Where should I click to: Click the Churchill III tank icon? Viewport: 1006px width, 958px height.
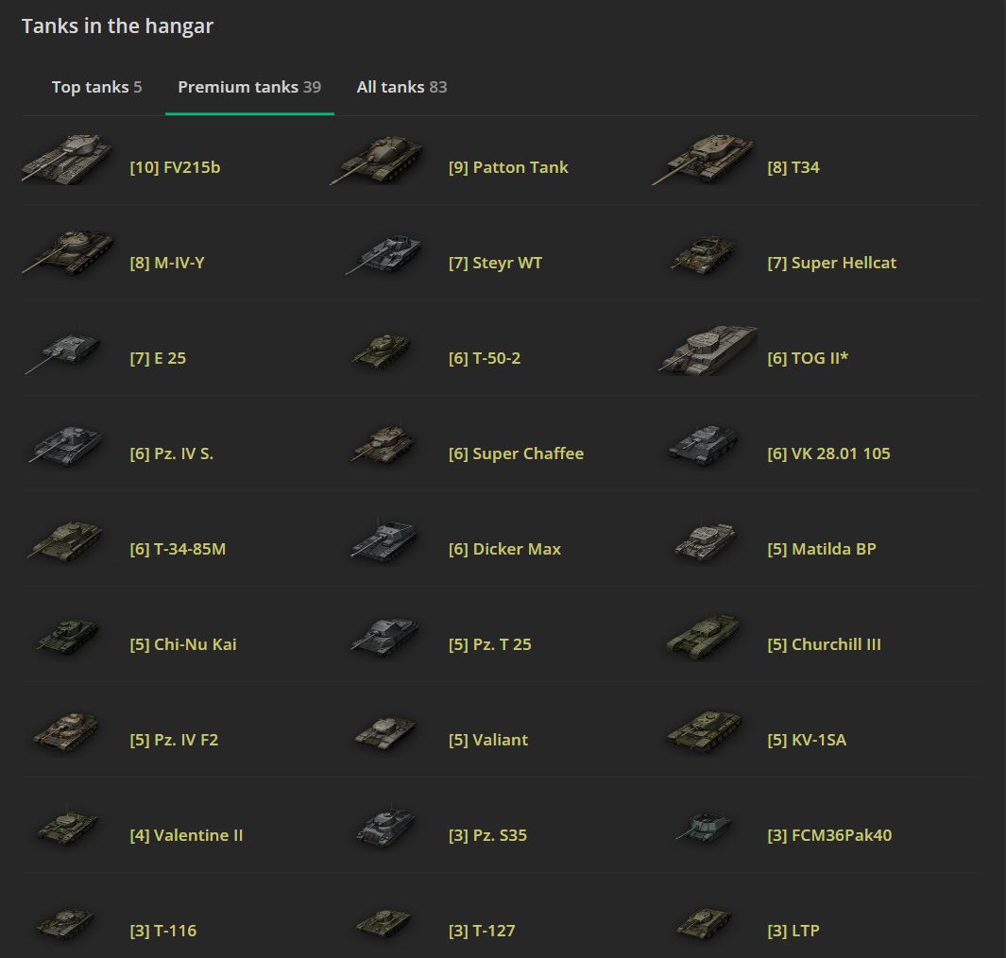pyautogui.click(x=704, y=637)
